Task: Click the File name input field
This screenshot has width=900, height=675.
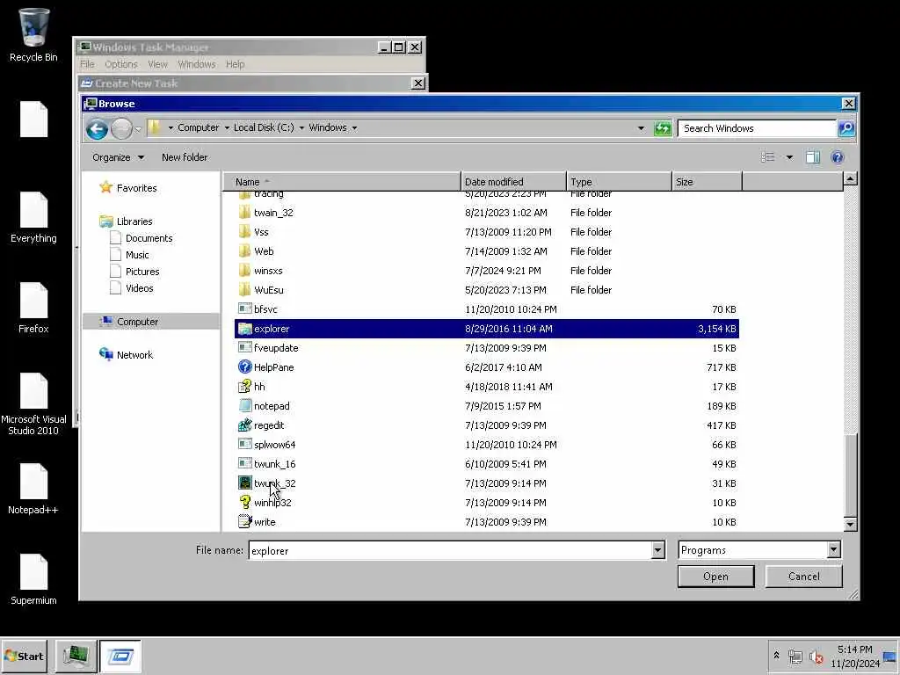Action: point(451,550)
